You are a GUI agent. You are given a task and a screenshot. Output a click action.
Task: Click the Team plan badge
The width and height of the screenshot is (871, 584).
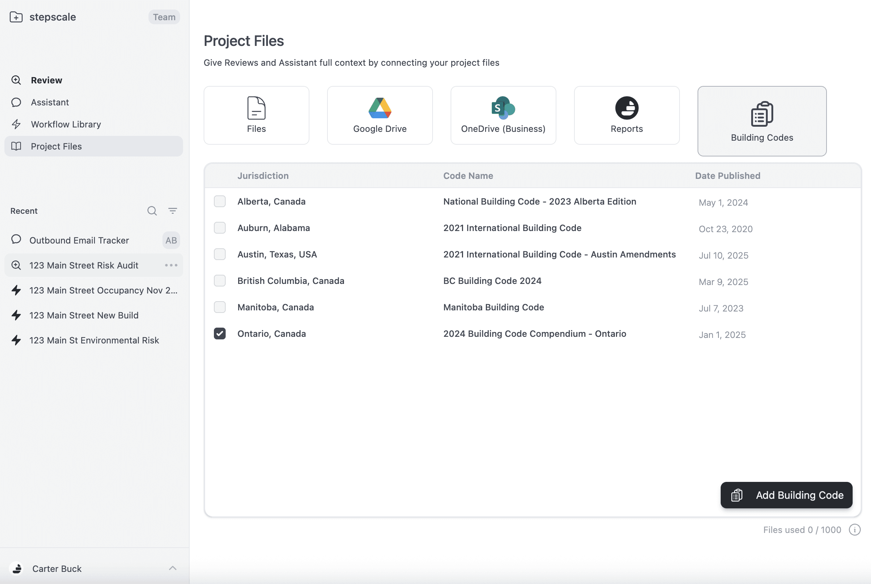point(164,17)
